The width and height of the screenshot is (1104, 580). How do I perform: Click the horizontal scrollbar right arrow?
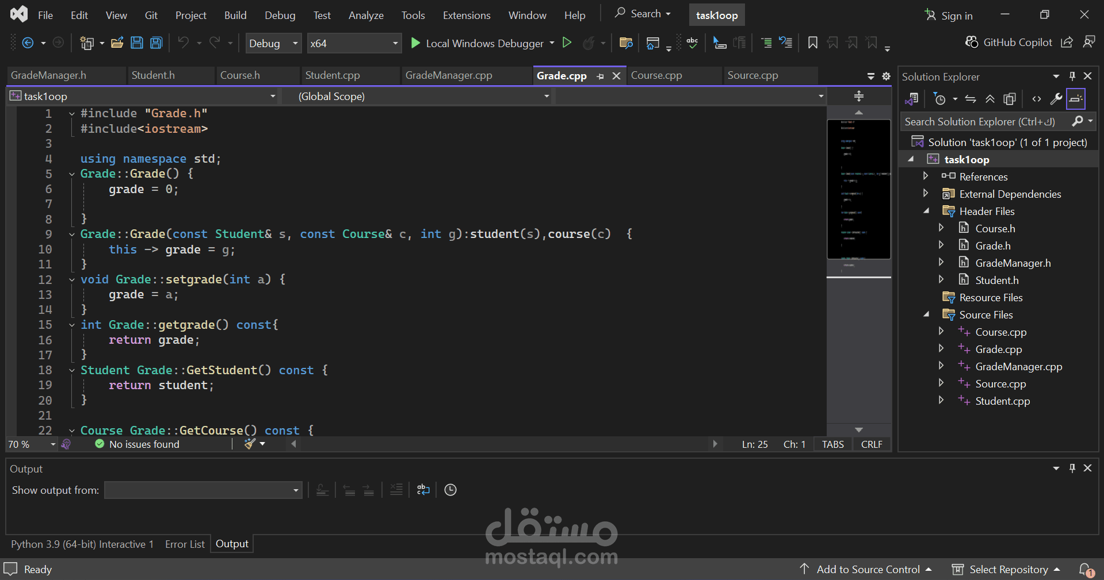tap(715, 444)
